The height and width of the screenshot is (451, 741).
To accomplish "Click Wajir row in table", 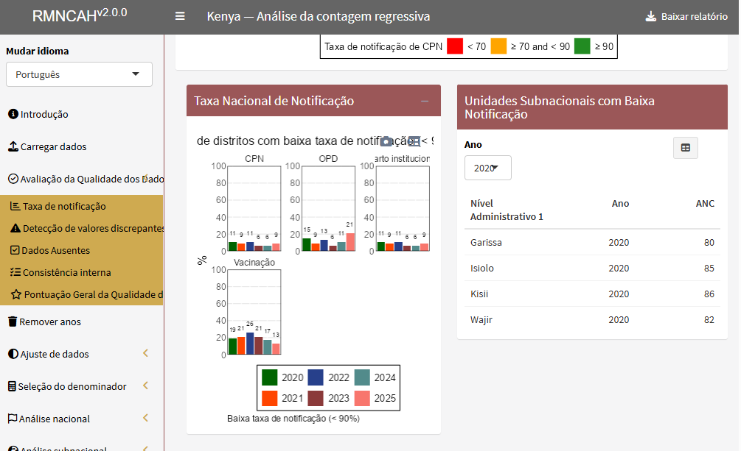I will click(592, 320).
